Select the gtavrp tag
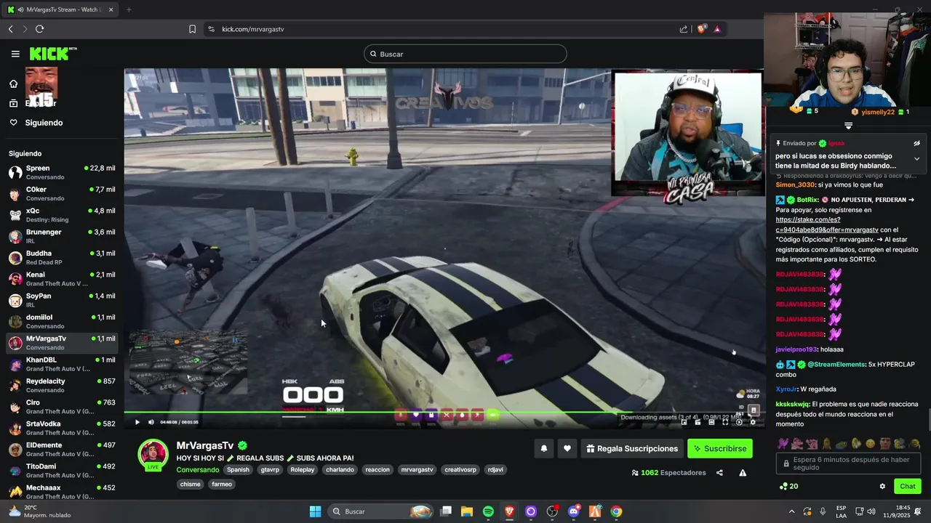This screenshot has height=523, width=931. coord(270,470)
